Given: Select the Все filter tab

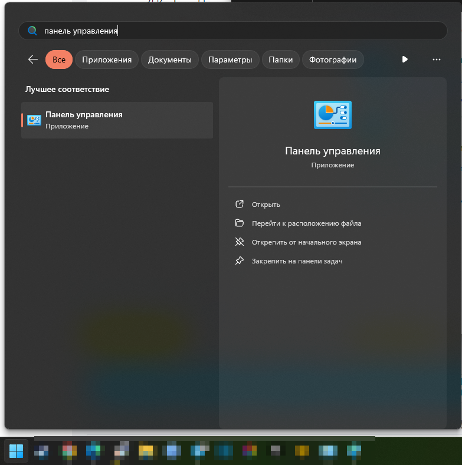Looking at the screenshot, I should coord(59,60).
